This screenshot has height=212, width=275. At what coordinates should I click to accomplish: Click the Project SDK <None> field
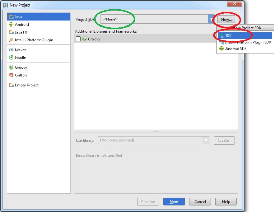coord(155,19)
